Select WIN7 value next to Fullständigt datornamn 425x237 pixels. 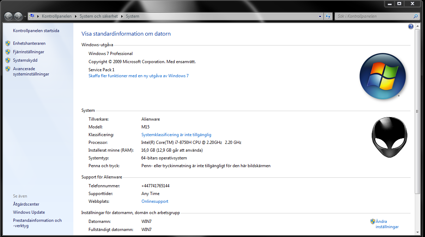(147, 230)
